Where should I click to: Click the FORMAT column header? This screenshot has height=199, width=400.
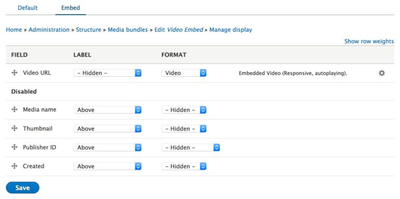(174, 55)
